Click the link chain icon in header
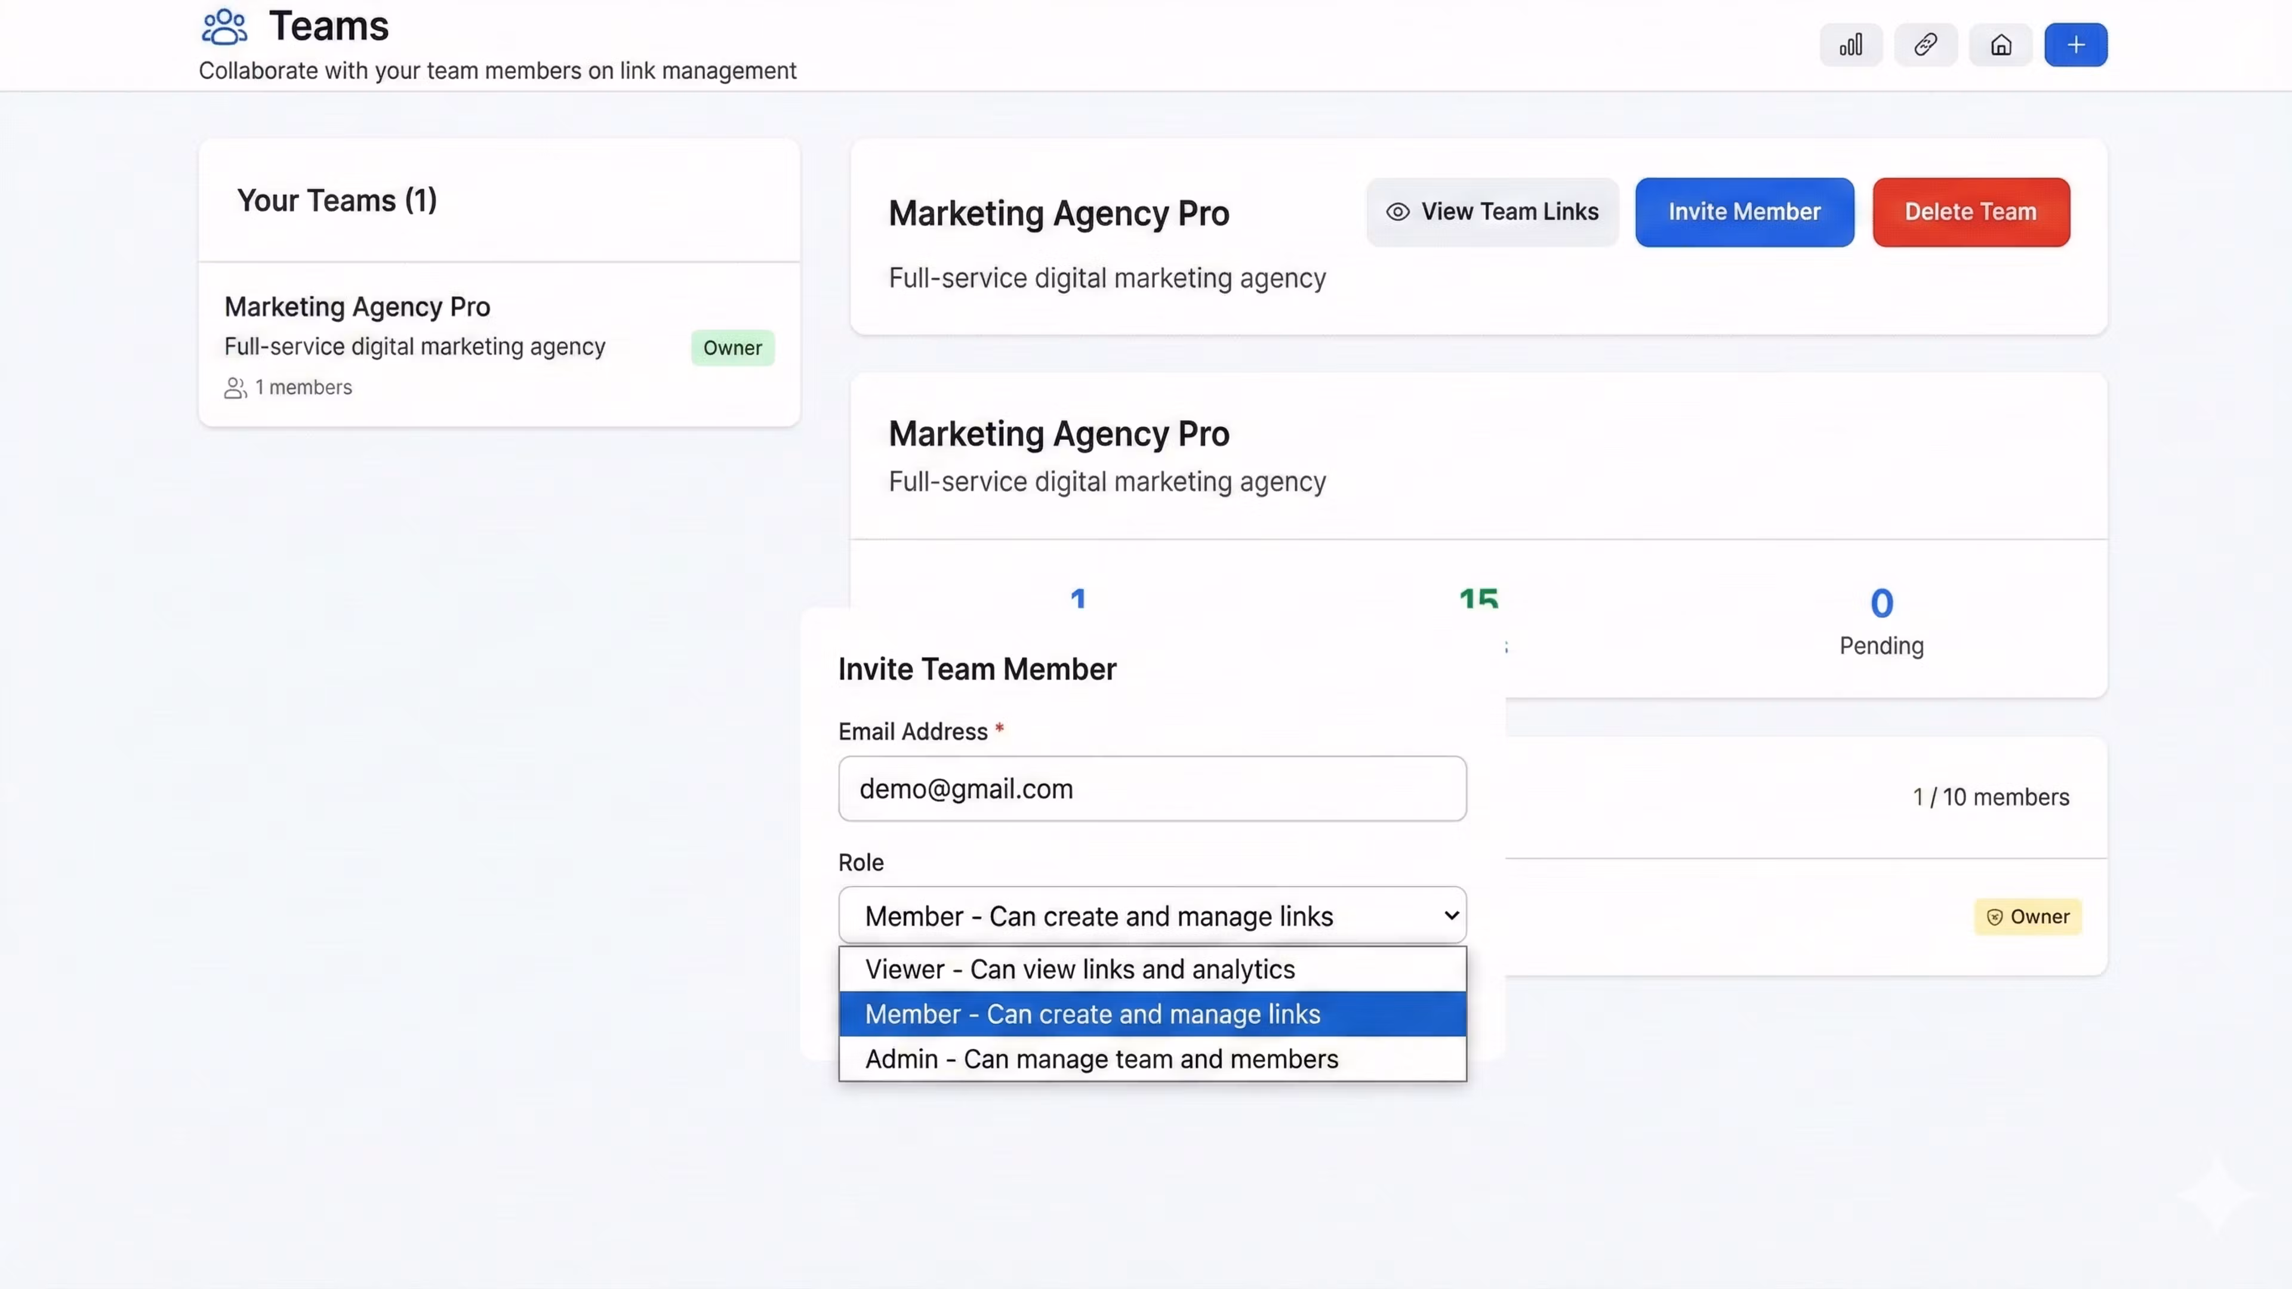The width and height of the screenshot is (2292, 1289). [1926, 45]
